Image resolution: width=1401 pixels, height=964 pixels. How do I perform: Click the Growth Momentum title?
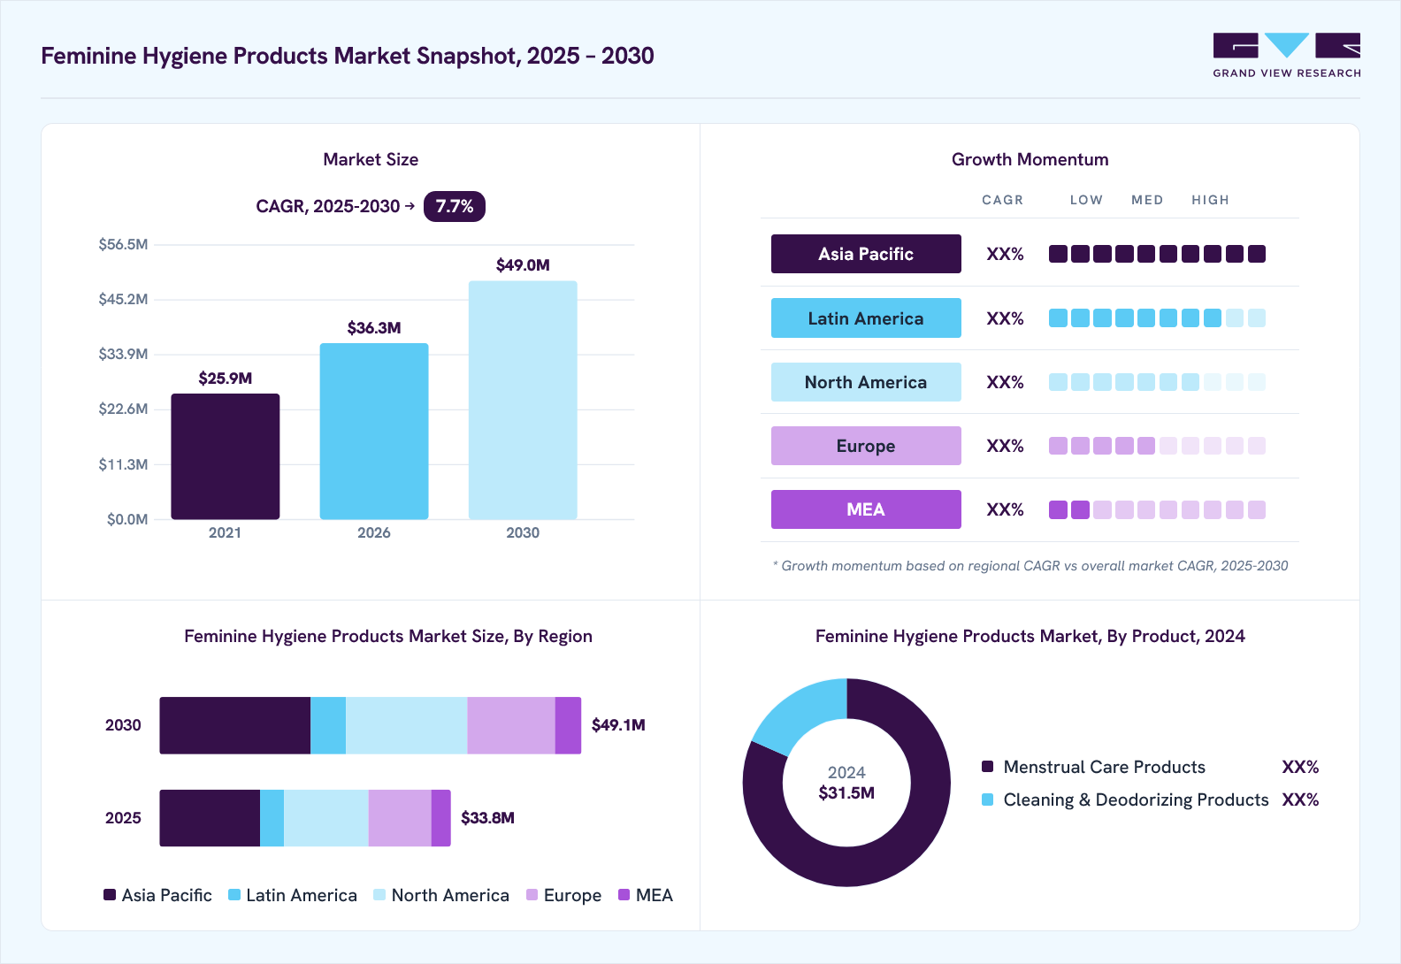coord(1030,159)
